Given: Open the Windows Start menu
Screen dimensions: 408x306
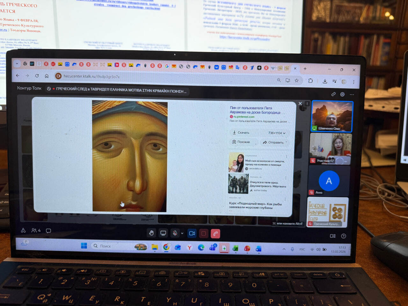Looking at the screenshot, I should pos(84,245).
